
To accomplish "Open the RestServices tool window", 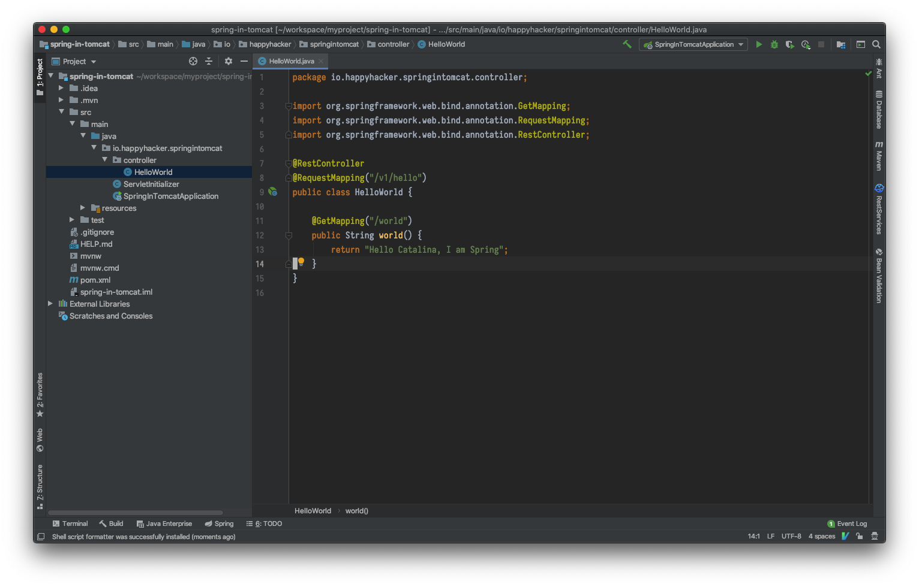I will [x=879, y=208].
